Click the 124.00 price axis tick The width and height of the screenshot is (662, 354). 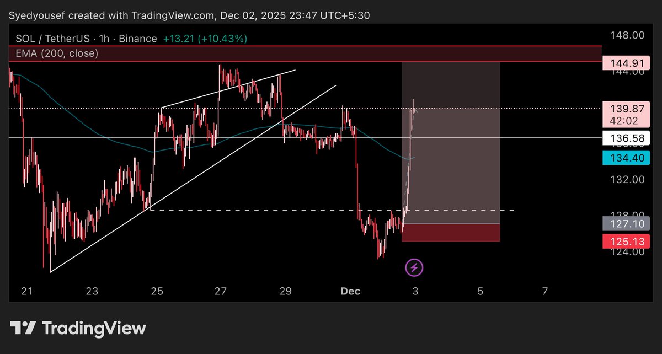click(627, 252)
